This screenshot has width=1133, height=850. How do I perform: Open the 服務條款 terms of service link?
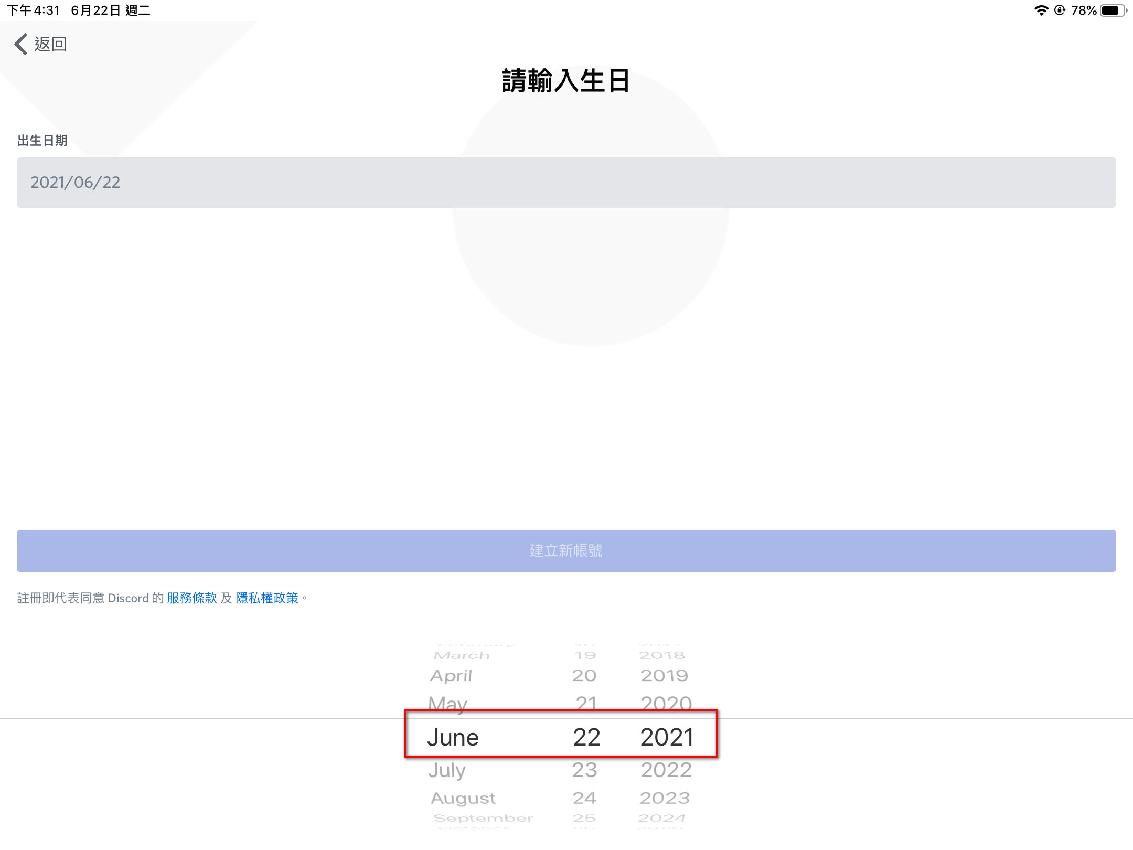click(x=191, y=598)
